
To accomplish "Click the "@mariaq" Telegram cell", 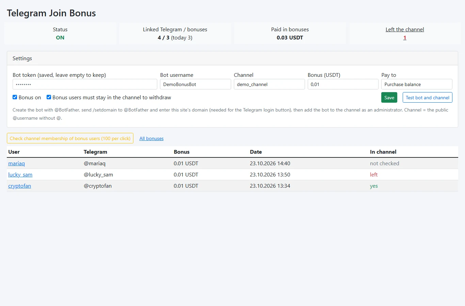I will pos(95,164).
